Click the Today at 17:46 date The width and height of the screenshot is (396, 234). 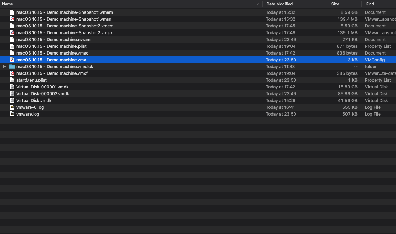click(280, 33)
